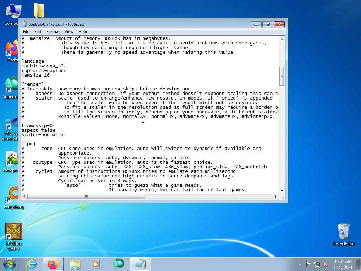Open Windows Explorer from the taskbar

(75, 264)
